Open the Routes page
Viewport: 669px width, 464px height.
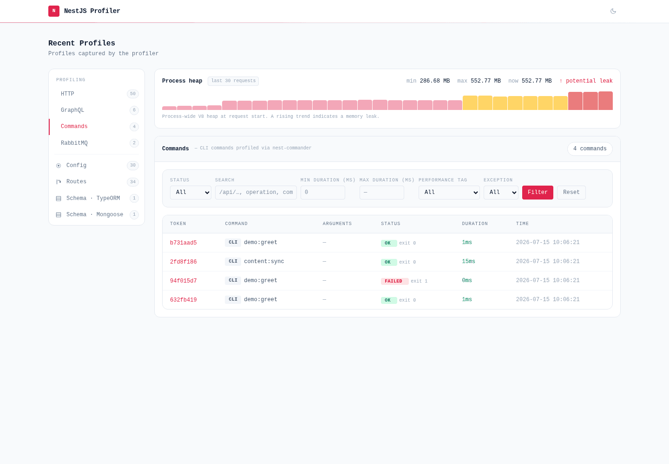click(x=97, y=182)
